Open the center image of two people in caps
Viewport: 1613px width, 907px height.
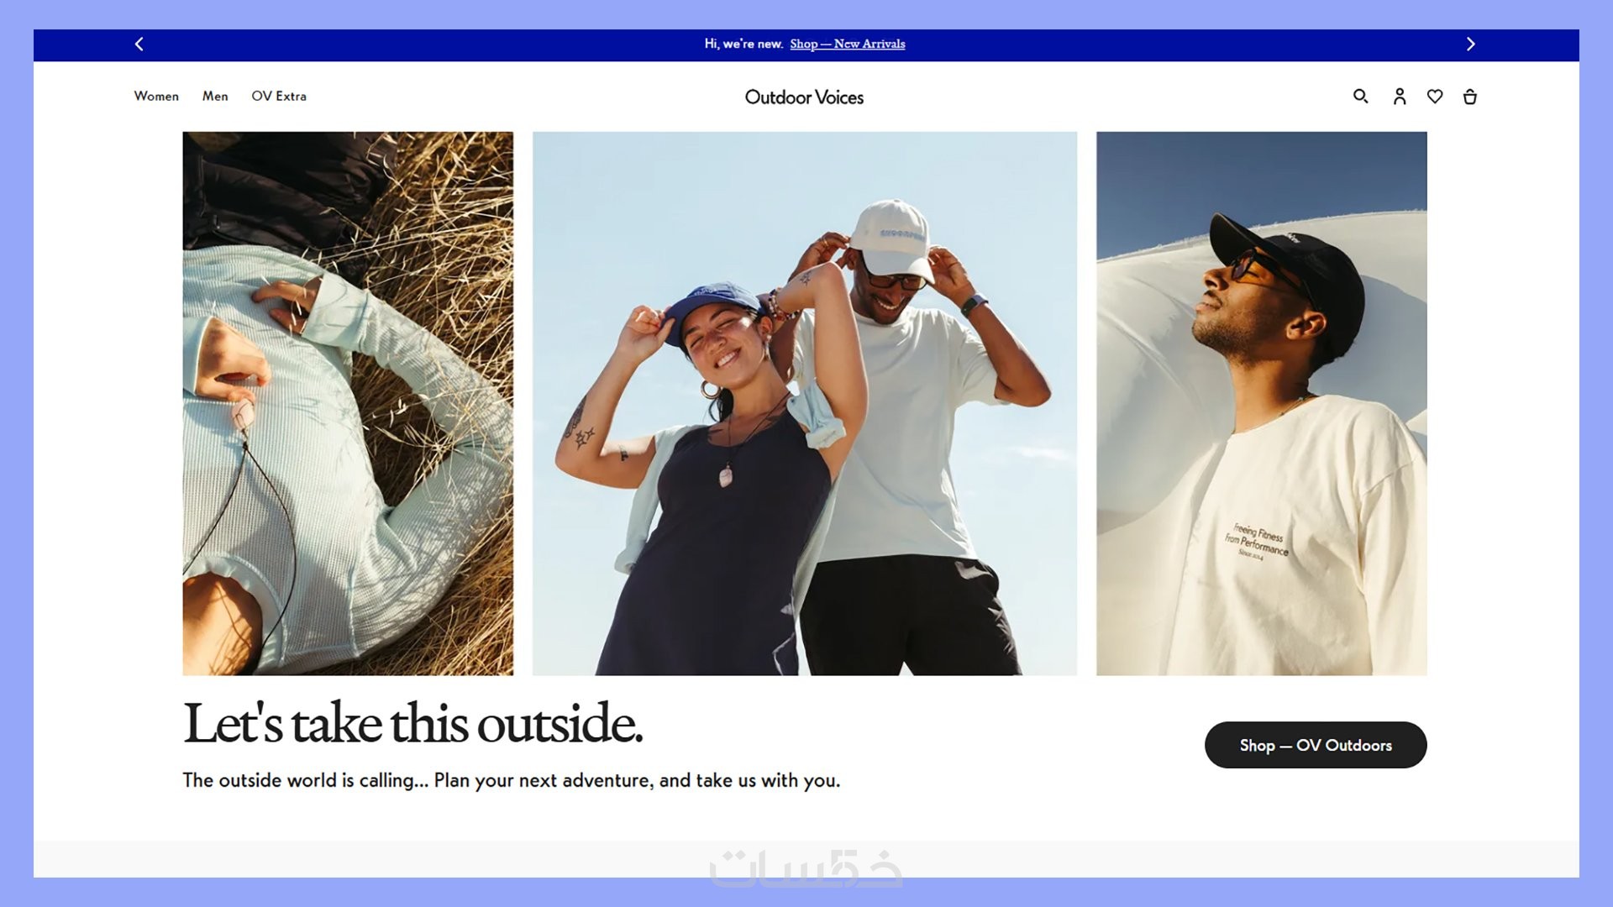pyautogui.click(x=805, y=403)
